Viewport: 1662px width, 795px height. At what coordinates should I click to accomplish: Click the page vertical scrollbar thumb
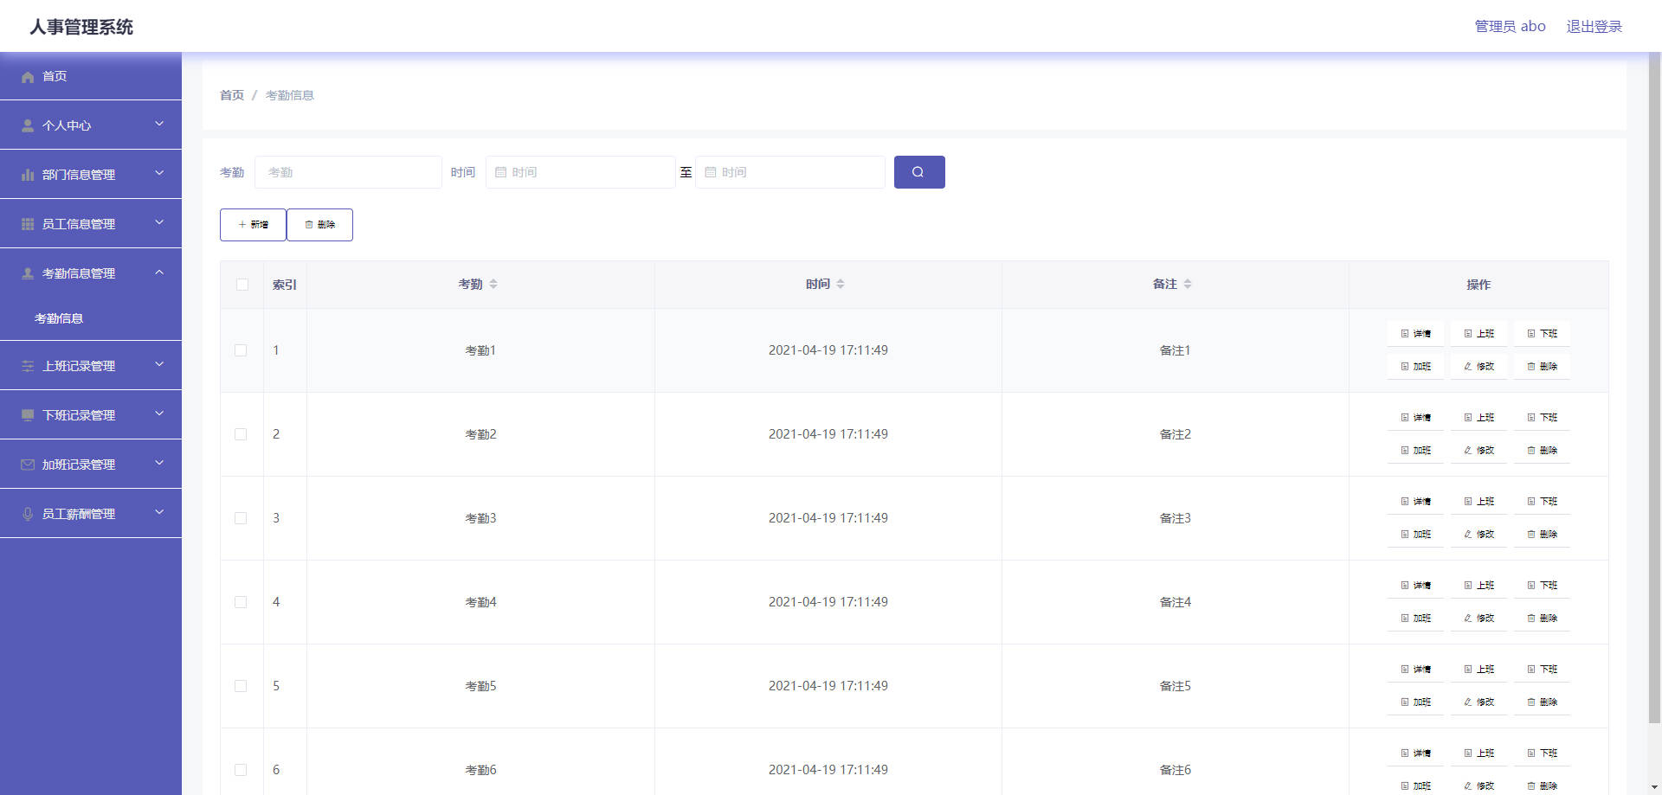[1654, 388]
